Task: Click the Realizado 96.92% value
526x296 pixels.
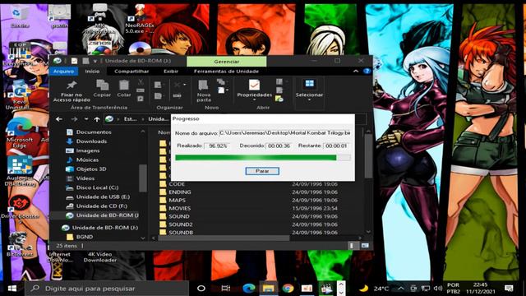Action: (218, 146)
